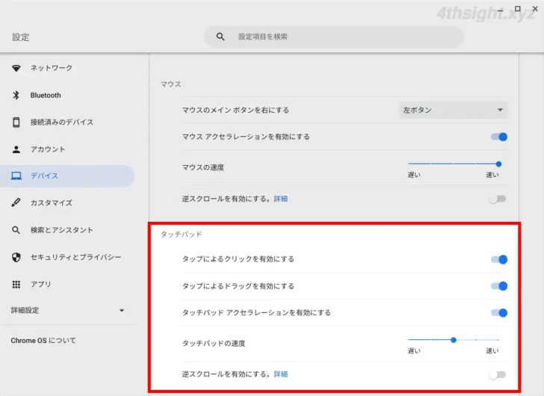The height and width of the screenshot is (396, 544).
Task: Click the apps grid icon
Action: 16,285
